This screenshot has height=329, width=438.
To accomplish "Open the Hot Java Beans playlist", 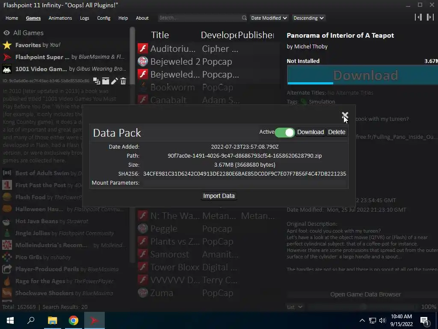I will (x=64, y=221).
